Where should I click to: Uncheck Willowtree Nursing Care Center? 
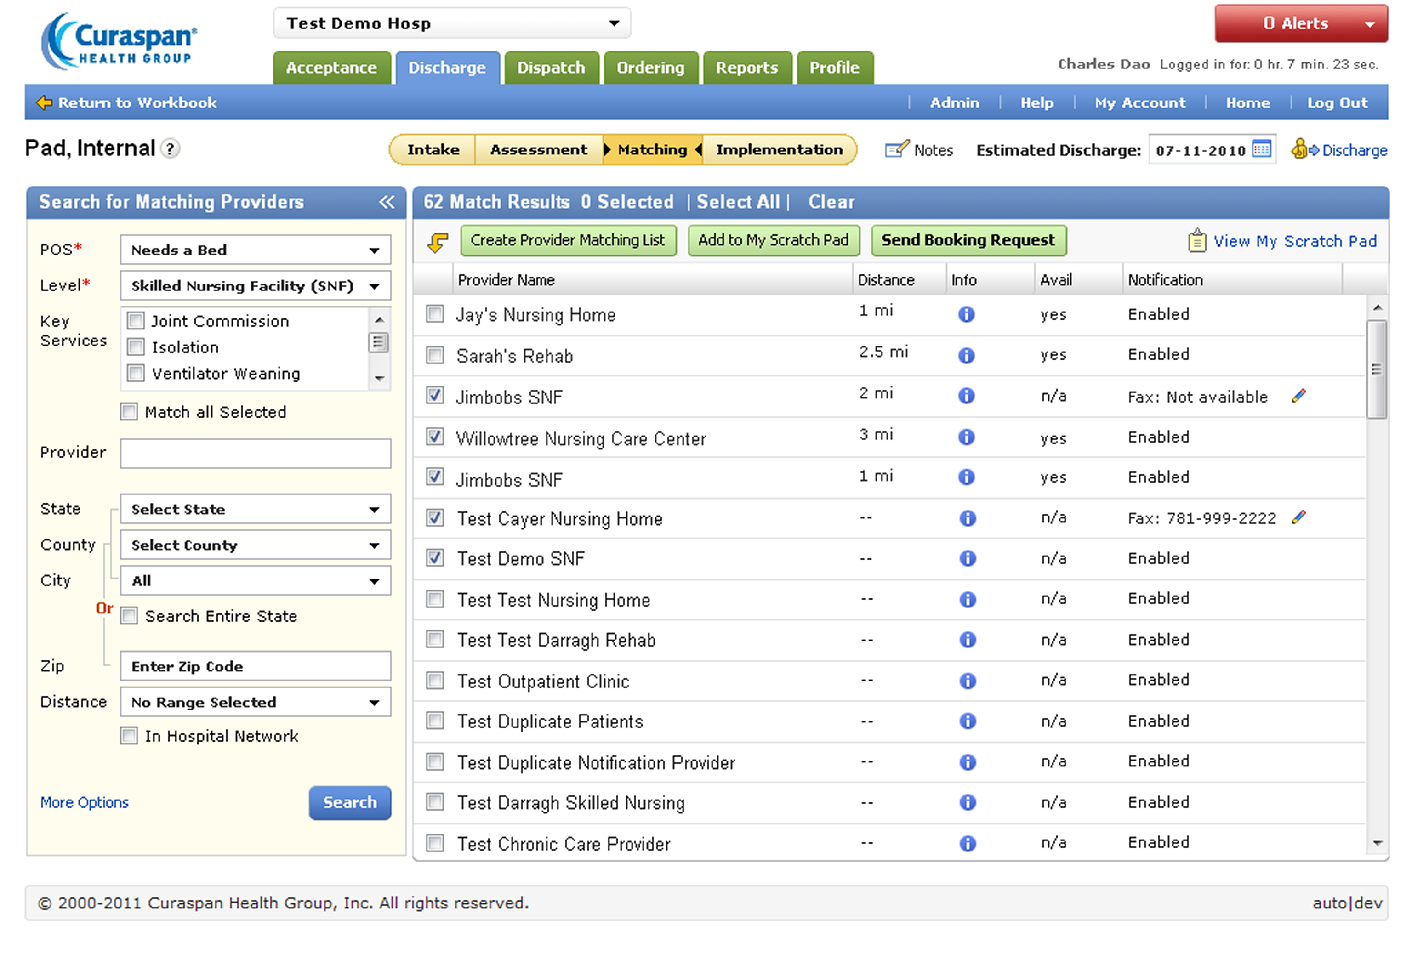pos(434,437)
